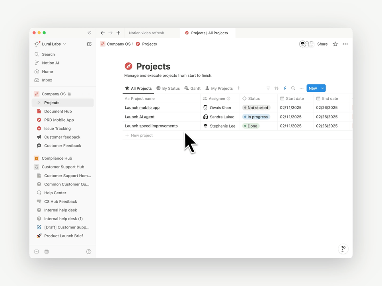Click the new page compose icon
Viewport: 382px width, 286px height.
click(90, 44)
